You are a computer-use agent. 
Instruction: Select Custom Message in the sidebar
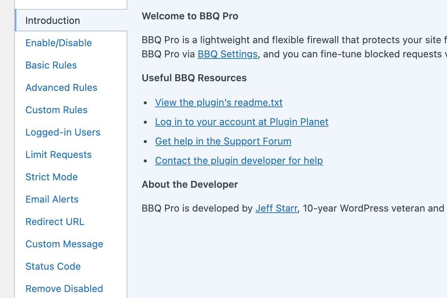(x=64, y=244)
